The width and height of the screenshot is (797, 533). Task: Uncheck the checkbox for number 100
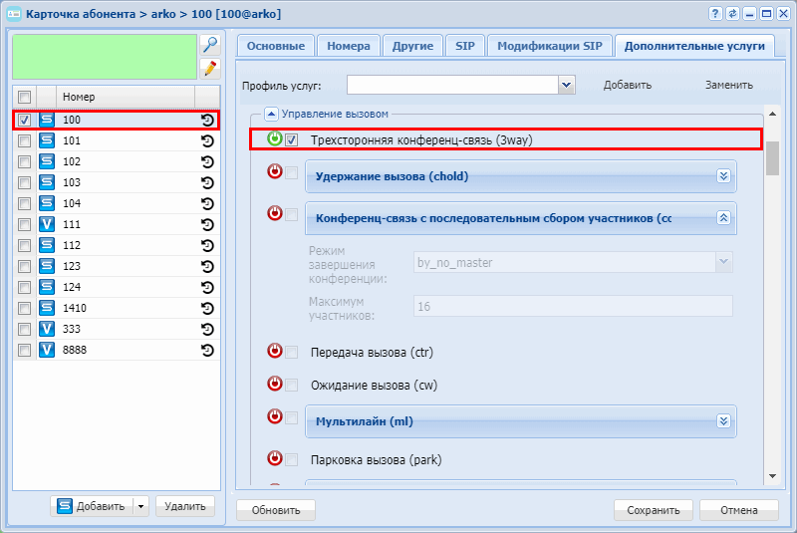point(24,120)
